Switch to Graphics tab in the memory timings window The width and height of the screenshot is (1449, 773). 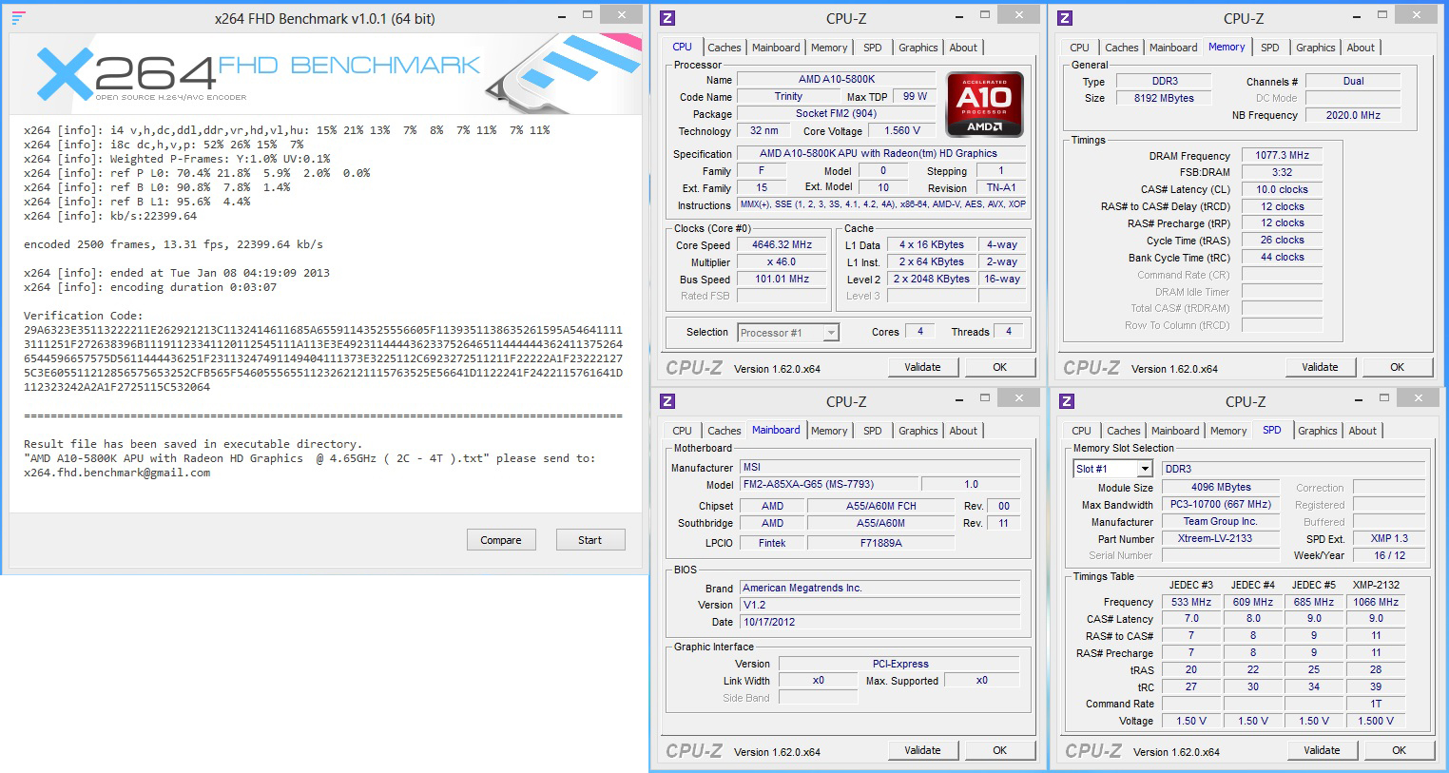click(1316, 48)
